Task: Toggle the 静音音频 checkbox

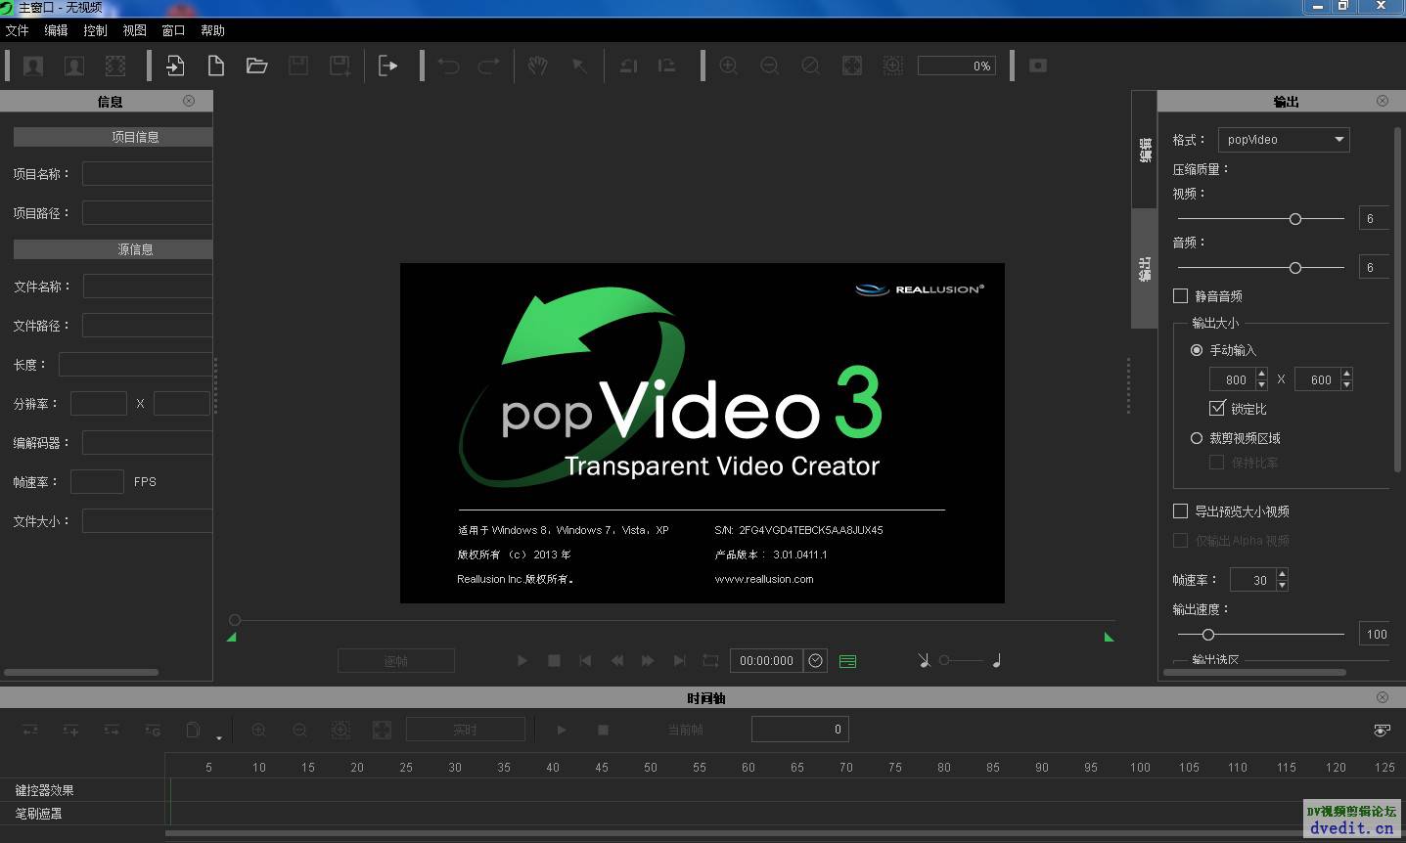Action: (1180, 295)
